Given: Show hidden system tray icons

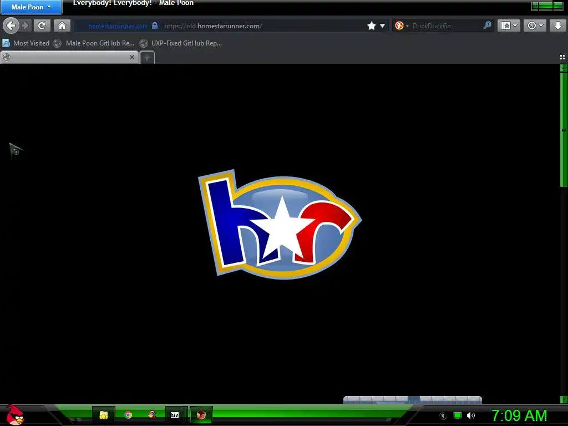Looking at the screenshot, I should (x=443, y=416).
